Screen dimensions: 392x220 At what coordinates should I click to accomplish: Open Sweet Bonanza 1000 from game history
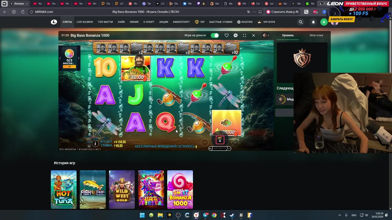(180, 189)
